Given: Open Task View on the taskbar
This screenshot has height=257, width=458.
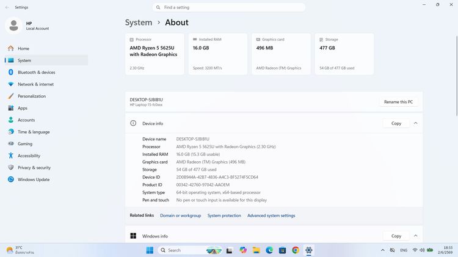Looking at the screenshot, I should click(x=229, y=250).
